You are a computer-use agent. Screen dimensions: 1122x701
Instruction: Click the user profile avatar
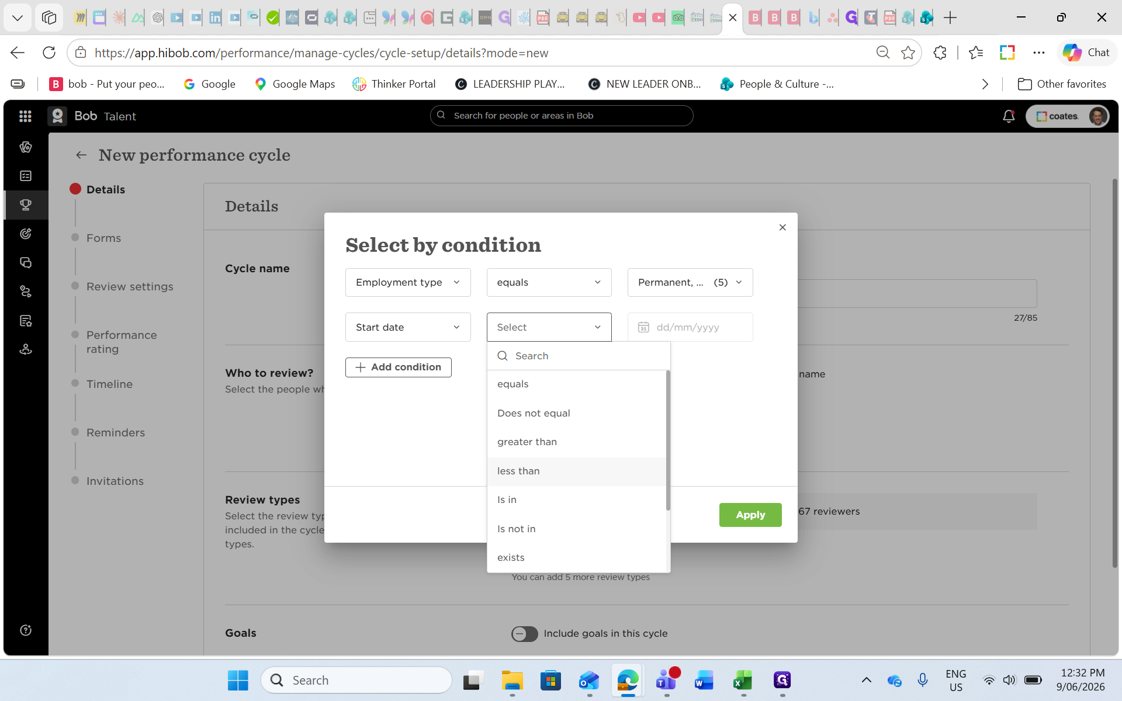point(1097,116)
